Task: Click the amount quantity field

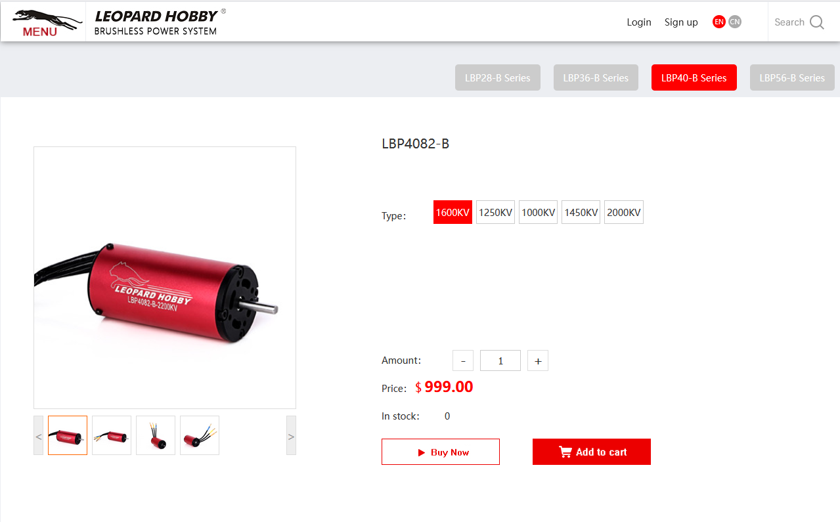Action: coord(500,360)
